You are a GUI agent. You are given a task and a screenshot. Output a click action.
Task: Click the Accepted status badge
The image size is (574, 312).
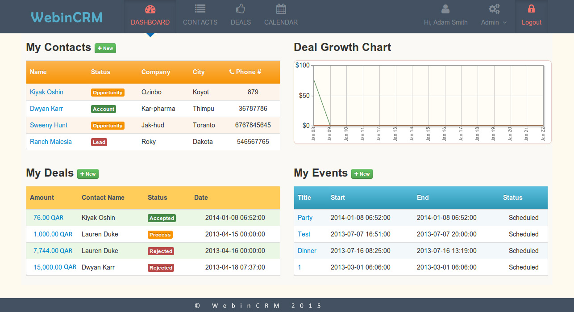(x=162, y=218)
